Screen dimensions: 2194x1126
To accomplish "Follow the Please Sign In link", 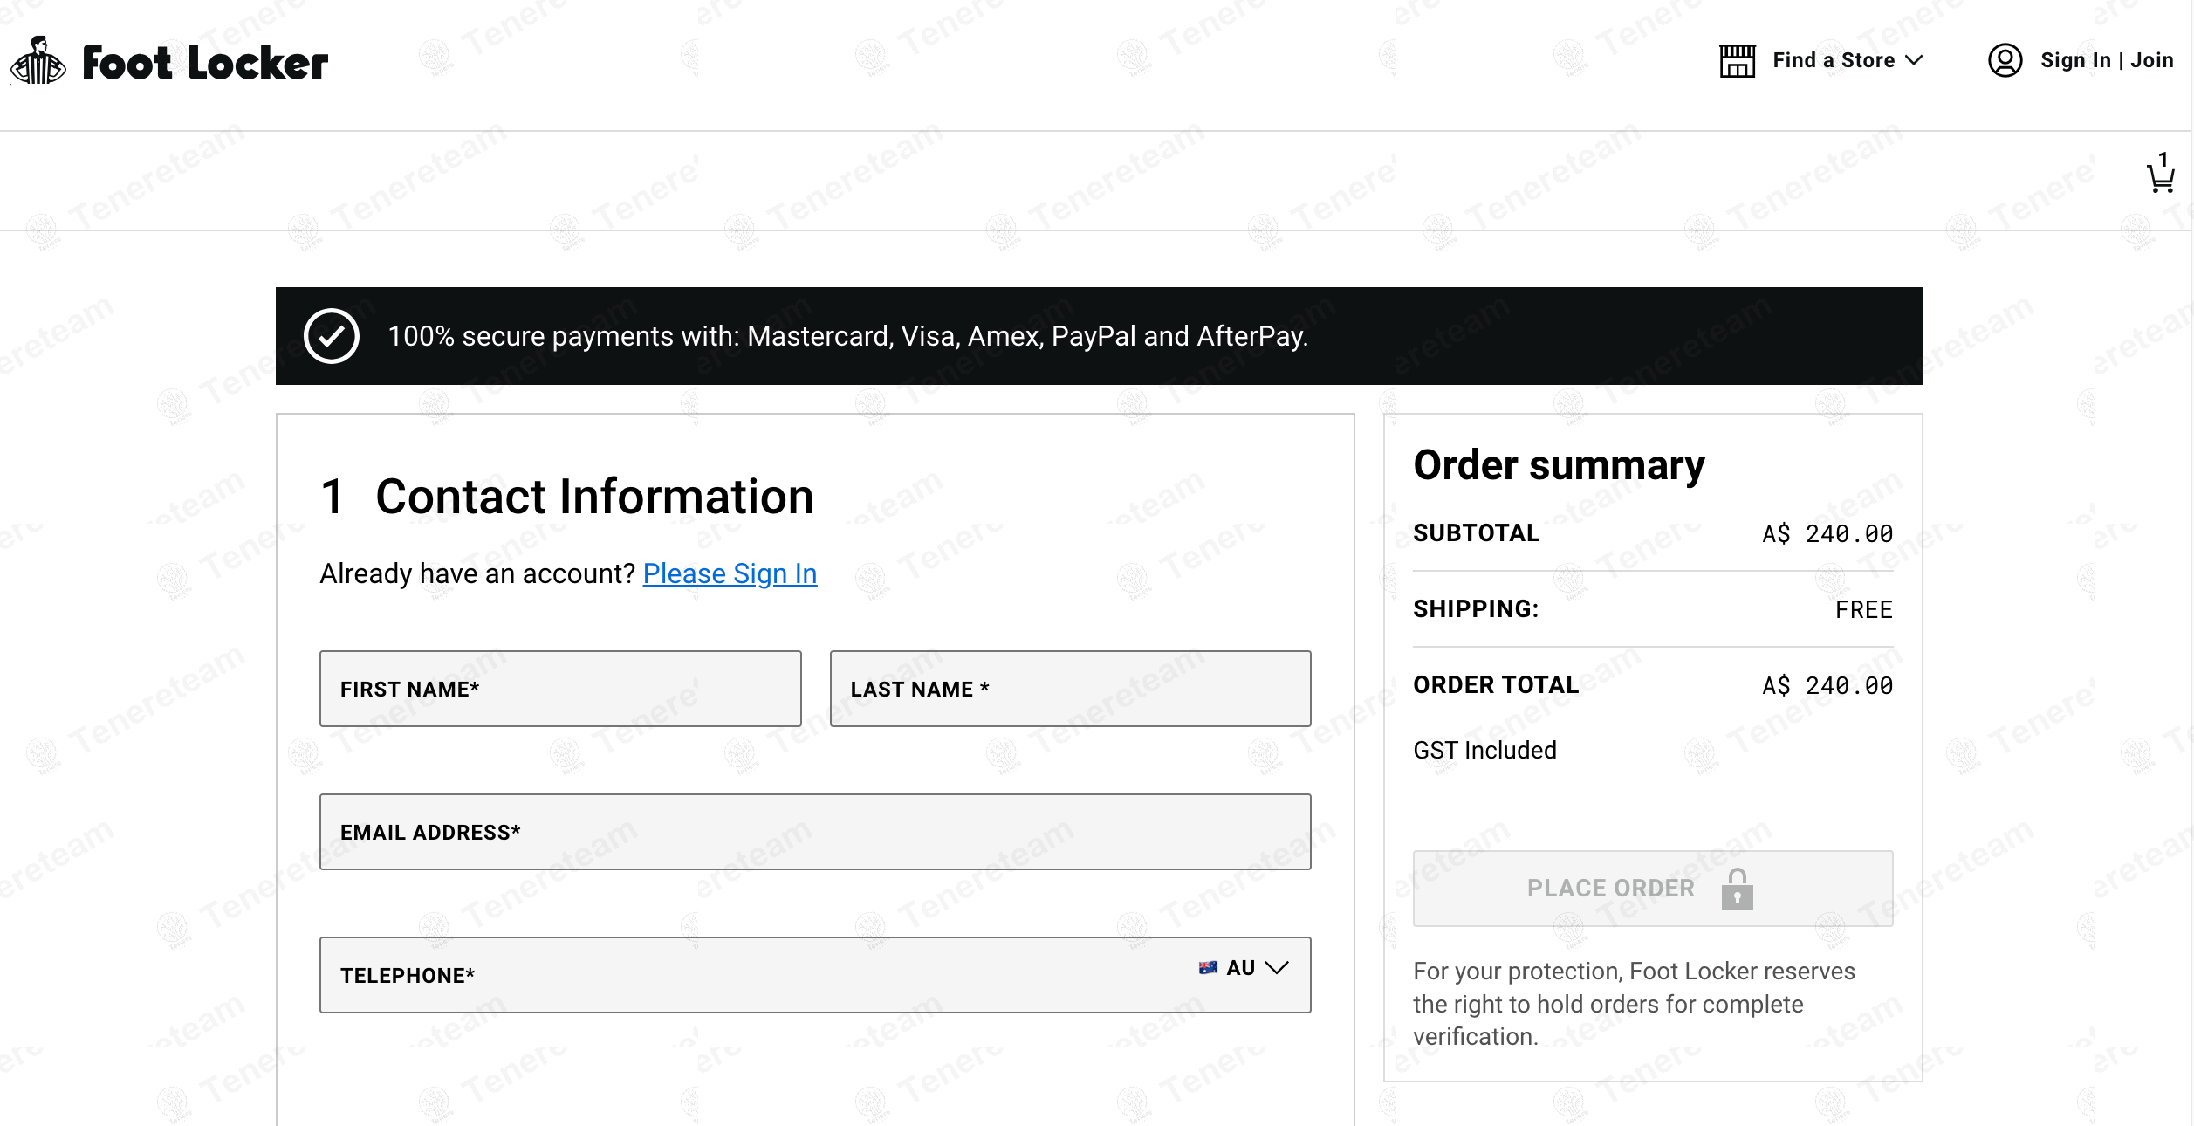I will click(730, 573).
